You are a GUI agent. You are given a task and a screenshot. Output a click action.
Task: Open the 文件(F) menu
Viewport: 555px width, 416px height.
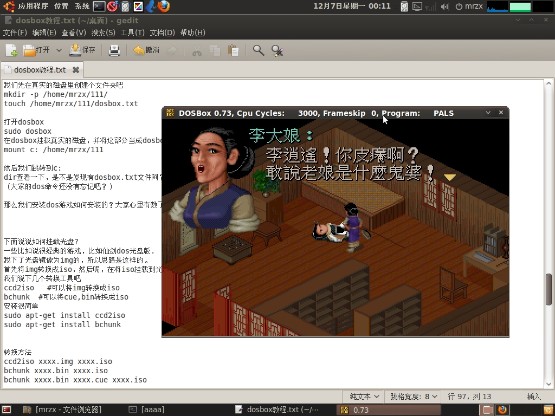(x=15, y=32)
